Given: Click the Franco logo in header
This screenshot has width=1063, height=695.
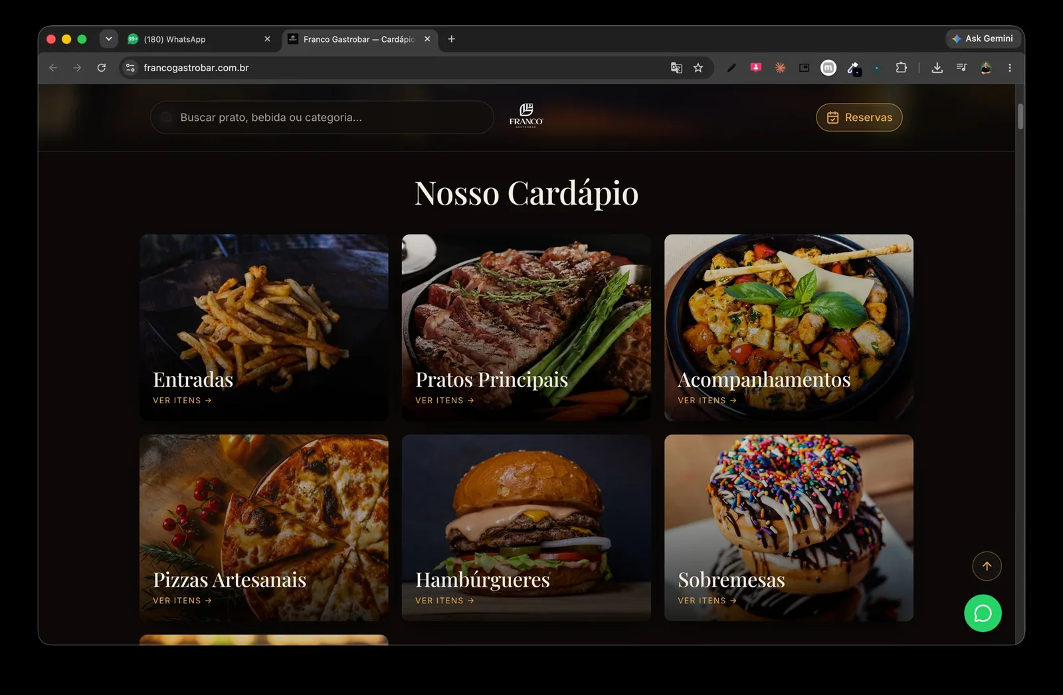Looking at the screenshot, I should 526,116.
